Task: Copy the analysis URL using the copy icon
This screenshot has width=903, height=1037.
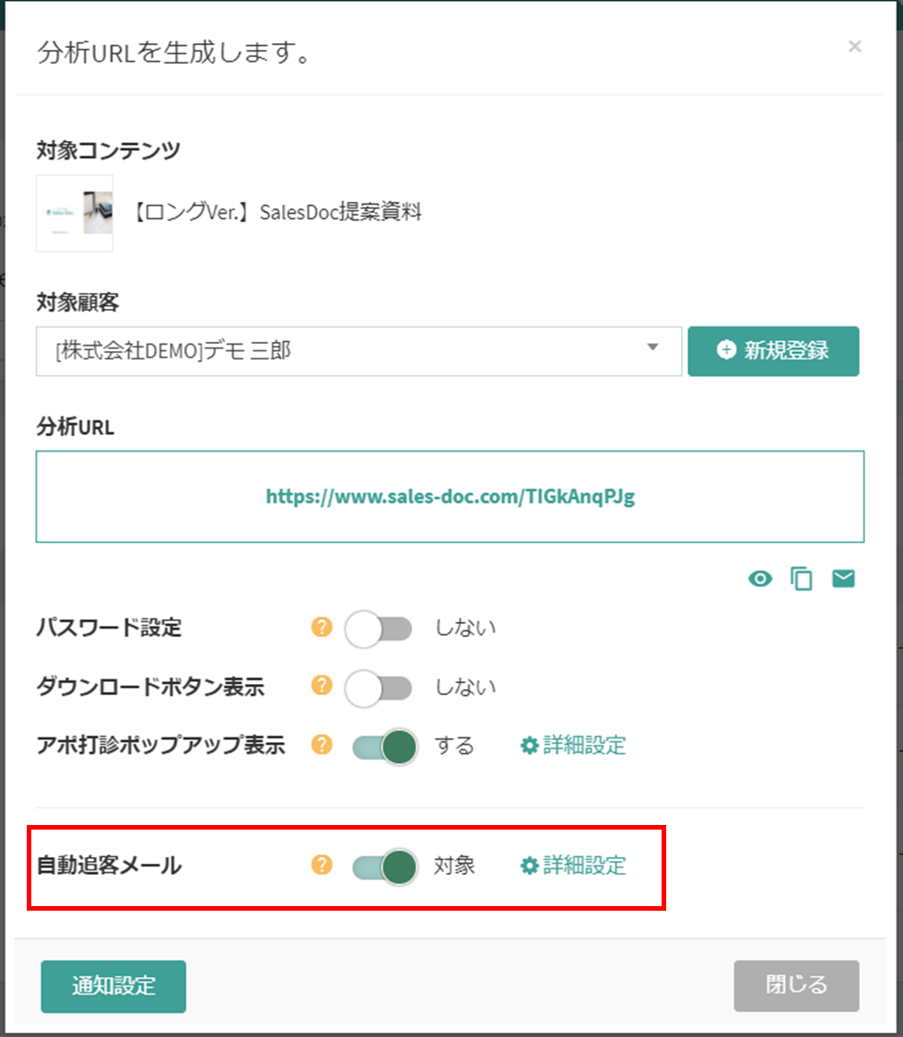Action: [x=801, y=578]
